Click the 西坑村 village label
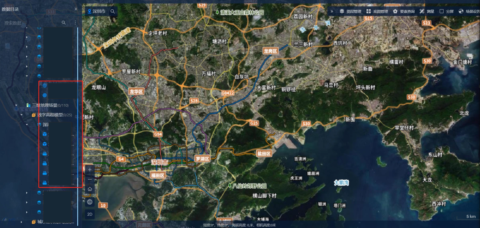480x228 pixels. (x=340, y=43)
